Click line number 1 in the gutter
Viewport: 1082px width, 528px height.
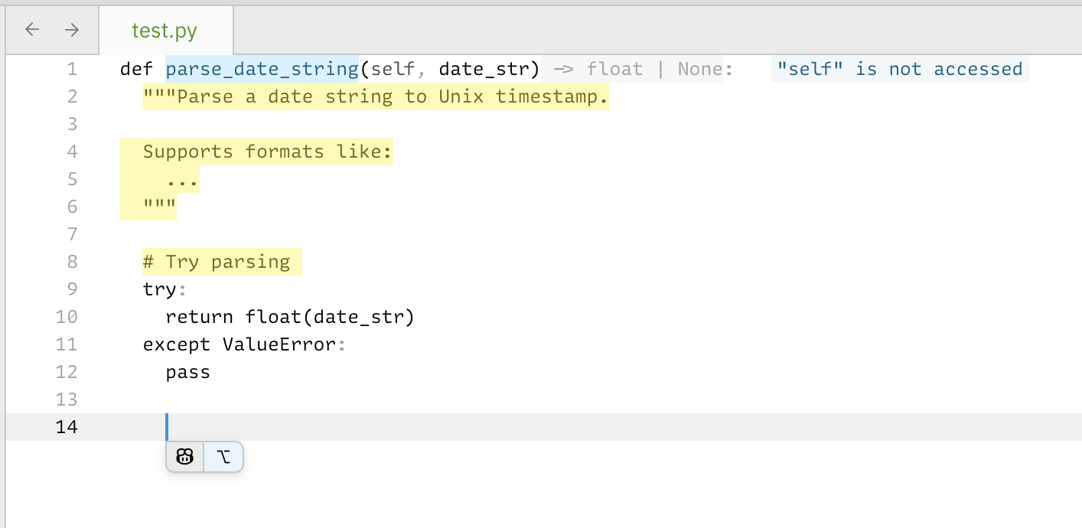[72, 69]
